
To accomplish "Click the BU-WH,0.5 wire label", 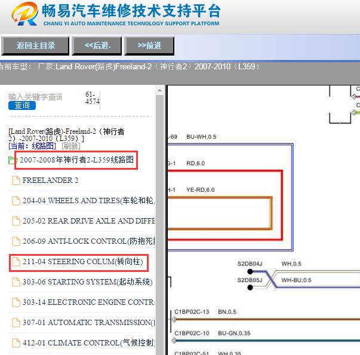I will [x=201, y=137].
